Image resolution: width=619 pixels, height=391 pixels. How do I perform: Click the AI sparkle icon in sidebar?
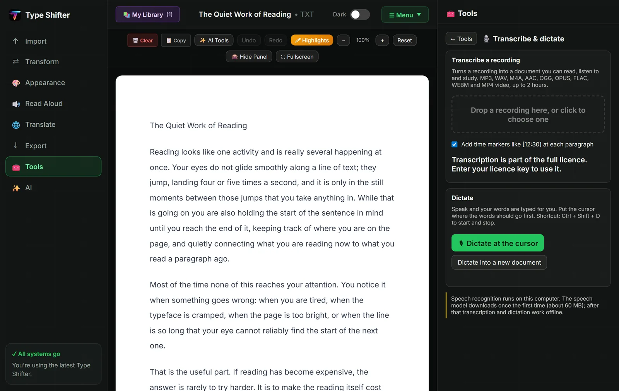pos(16,188)
